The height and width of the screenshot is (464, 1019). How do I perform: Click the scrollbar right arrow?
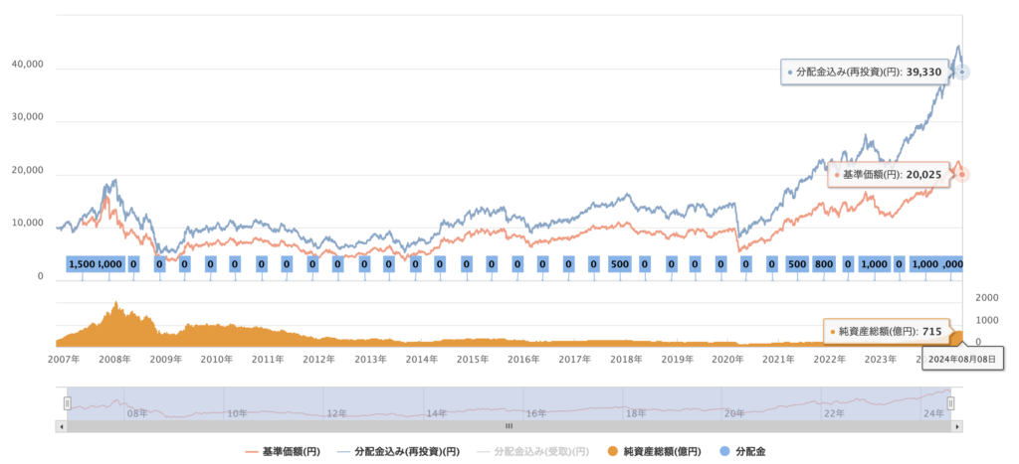coord(957,426)
